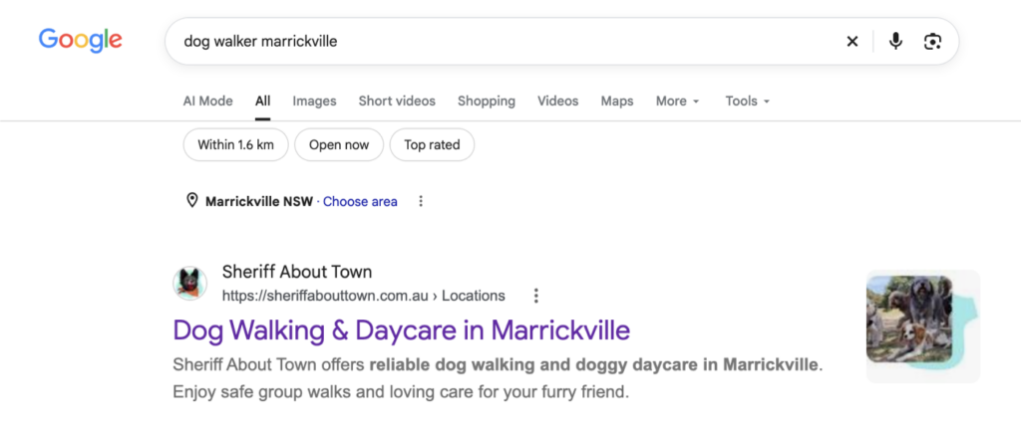The height and width of the screenshot is (437, 1021).
Task: Open the dogs thumbnail image
Action: (922, 326)
